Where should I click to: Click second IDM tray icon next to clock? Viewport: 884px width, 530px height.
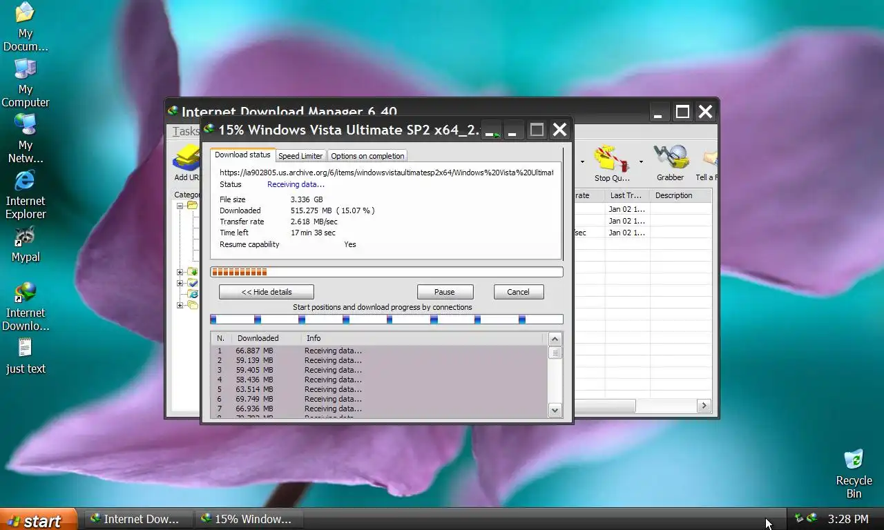(x=812, y=518)
